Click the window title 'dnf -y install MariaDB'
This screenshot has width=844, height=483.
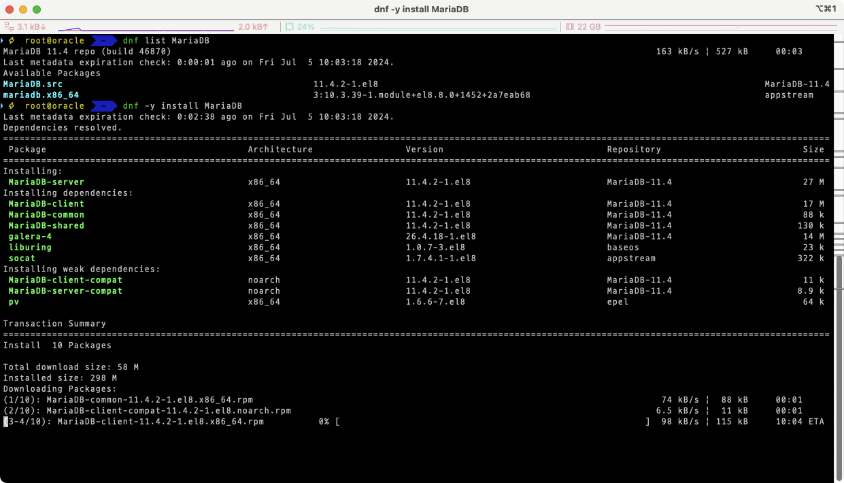[422, 10]
